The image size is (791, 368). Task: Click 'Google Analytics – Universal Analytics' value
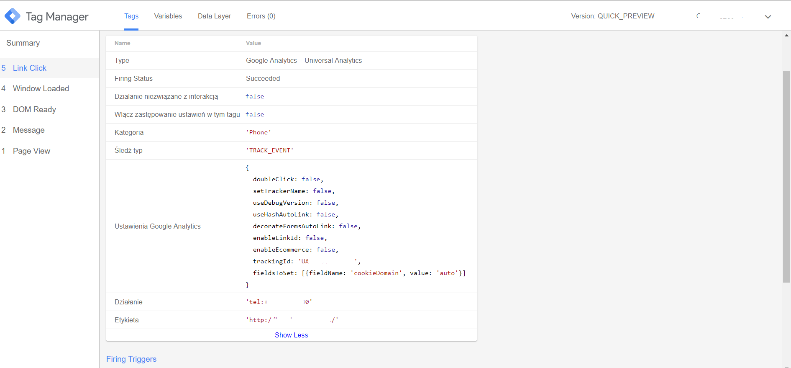pos(304,60)
